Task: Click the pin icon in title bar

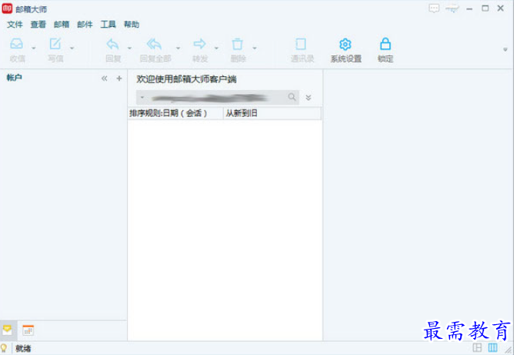Action: 452,8
